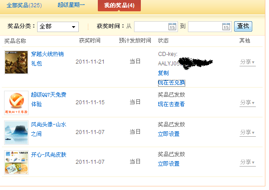Click the 查找 search button

[x=243, y=26]
